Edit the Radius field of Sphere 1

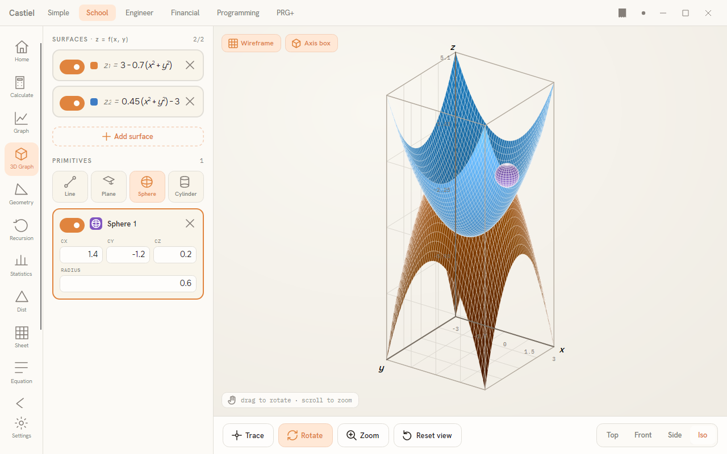tap(128, 283)
